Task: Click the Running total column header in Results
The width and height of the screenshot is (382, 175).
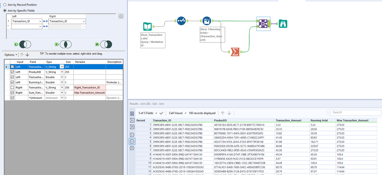Action: point(323,120)
